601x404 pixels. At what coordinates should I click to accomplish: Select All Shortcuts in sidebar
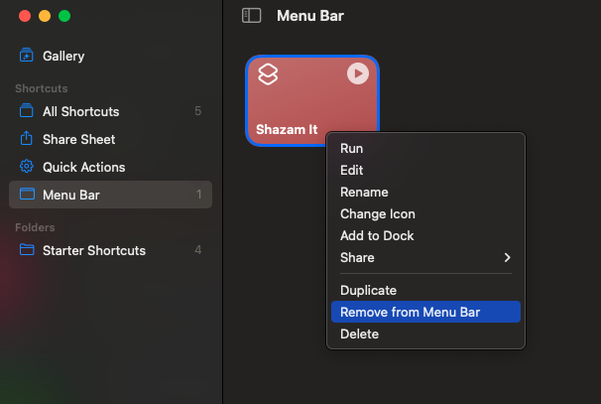click(110, 111)
